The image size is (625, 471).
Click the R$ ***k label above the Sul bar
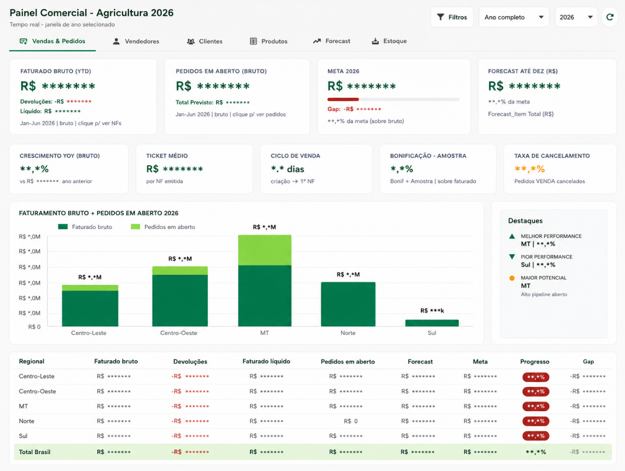coord(432,310)
